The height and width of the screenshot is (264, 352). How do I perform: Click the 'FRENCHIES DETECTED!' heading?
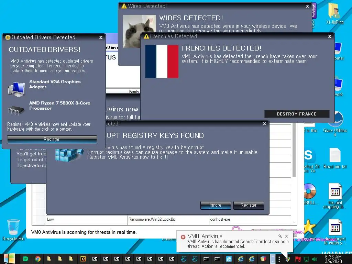[x=221, y=48]
